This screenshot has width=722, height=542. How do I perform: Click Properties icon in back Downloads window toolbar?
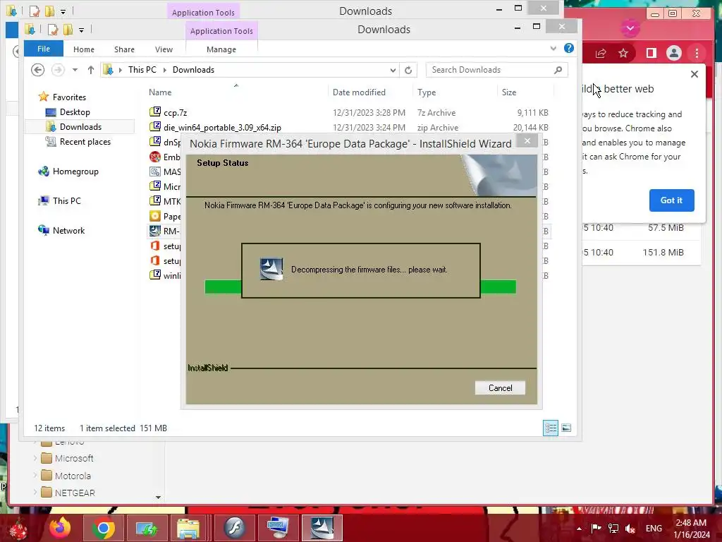coord(35,11)
